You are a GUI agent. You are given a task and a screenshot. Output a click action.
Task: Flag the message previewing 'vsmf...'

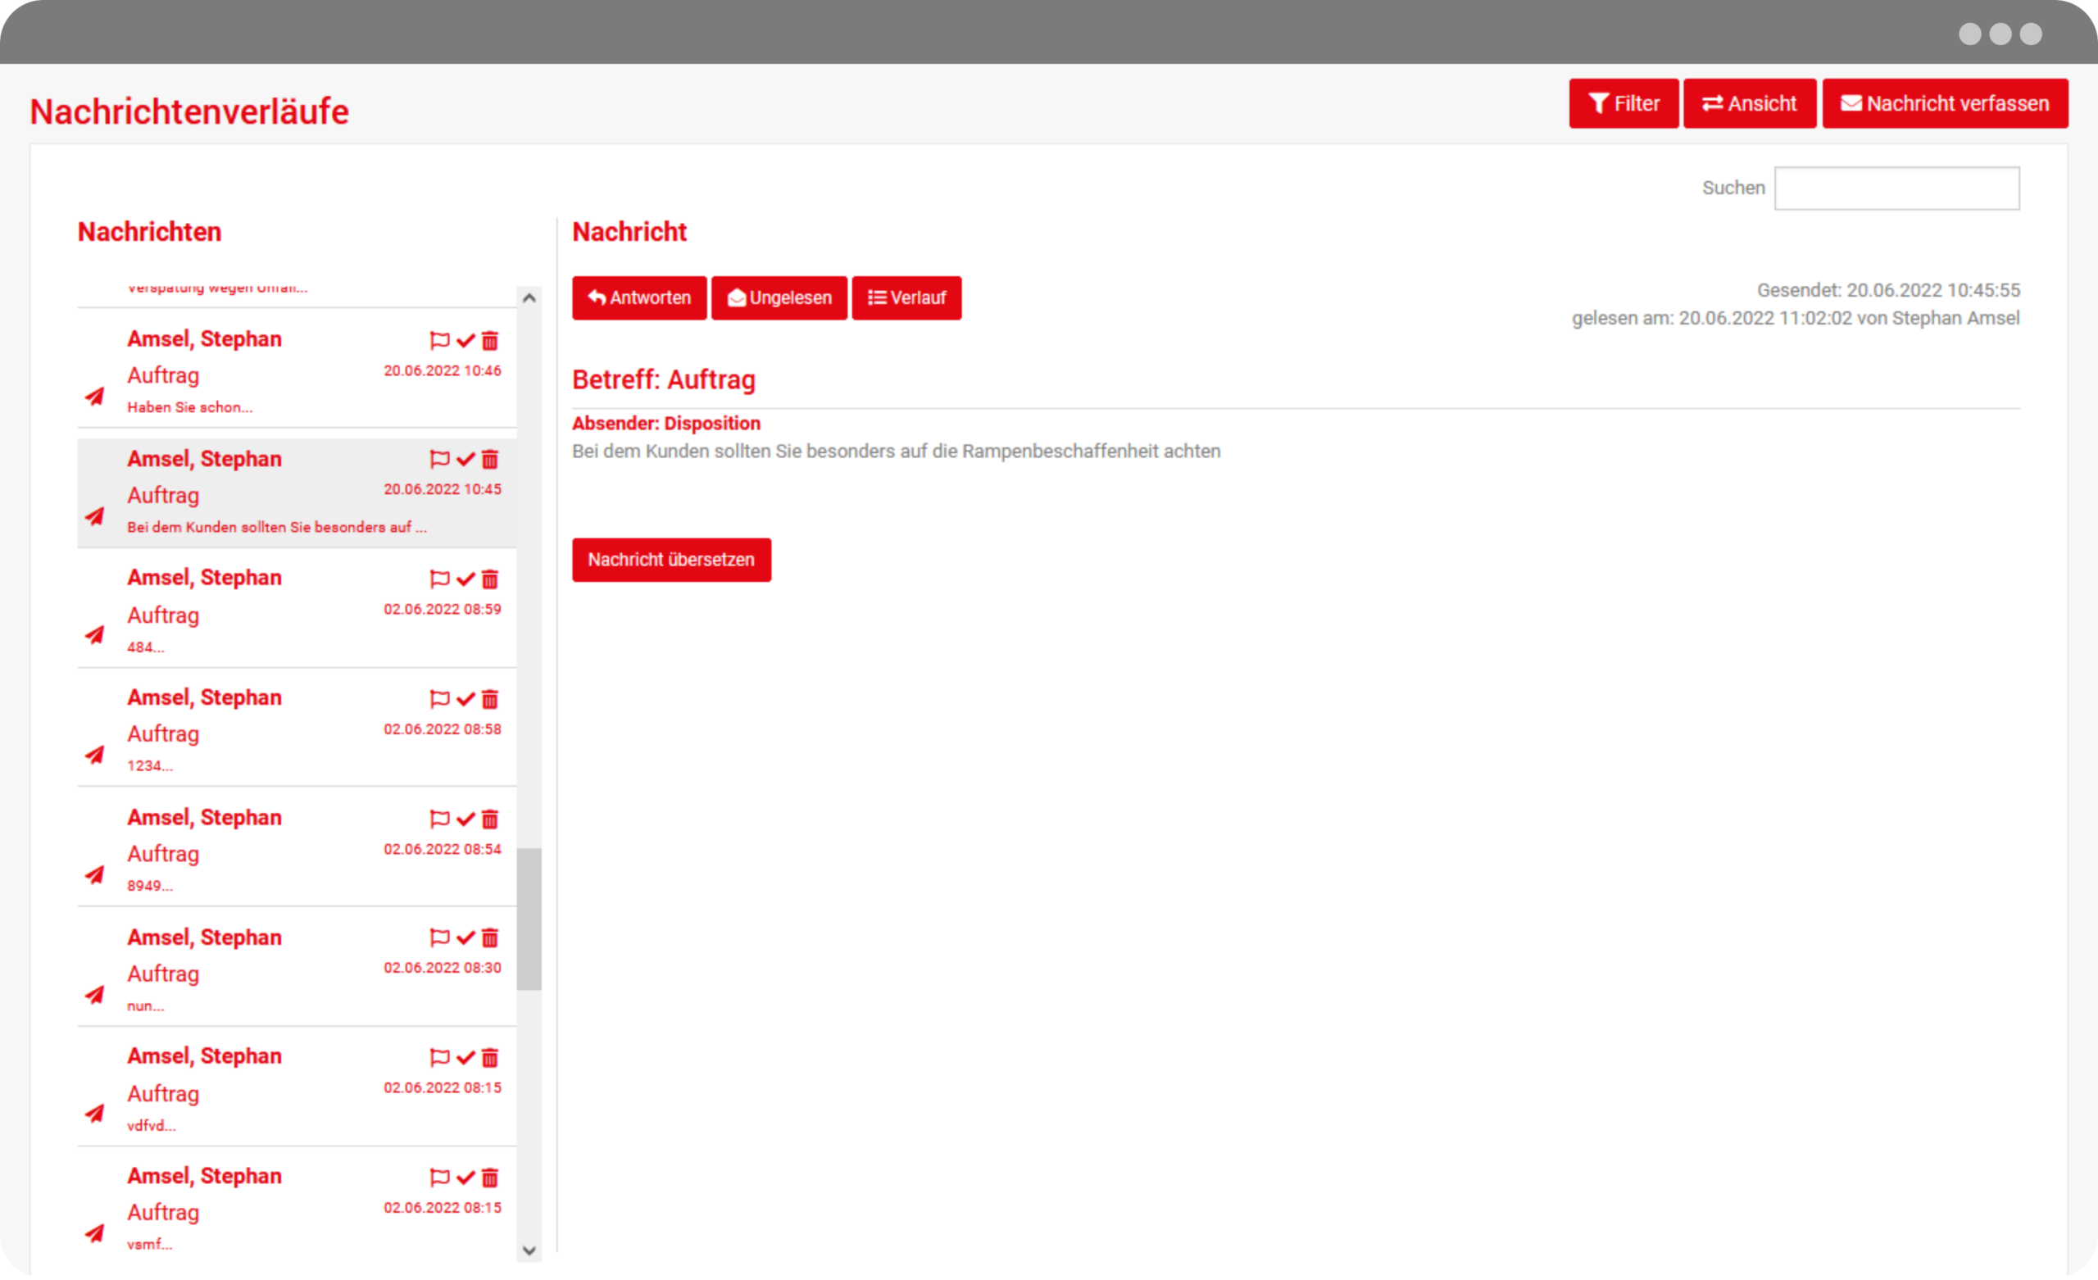[x=439, y=1178]
